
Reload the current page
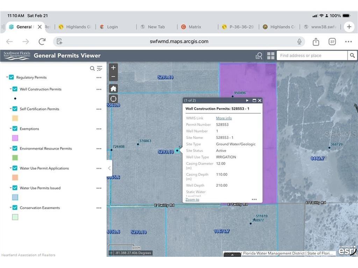coord(42,42)
